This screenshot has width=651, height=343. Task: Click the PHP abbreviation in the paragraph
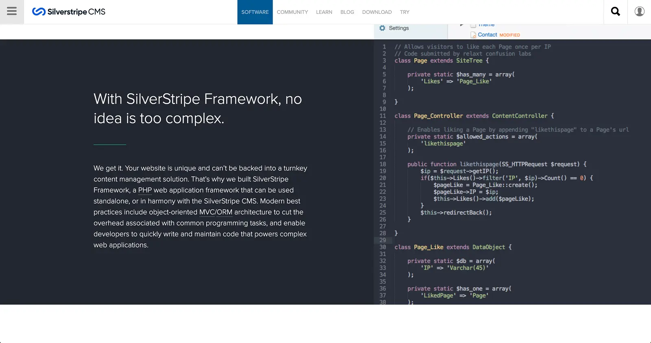coord(145,190)
